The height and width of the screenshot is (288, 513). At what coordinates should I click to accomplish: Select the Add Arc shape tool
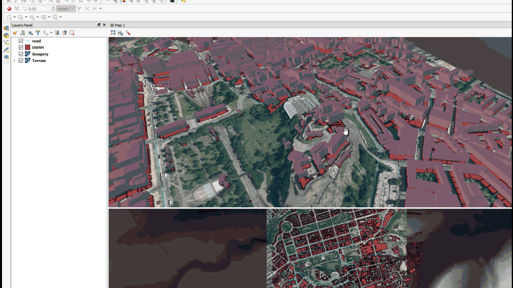(9, 17)
